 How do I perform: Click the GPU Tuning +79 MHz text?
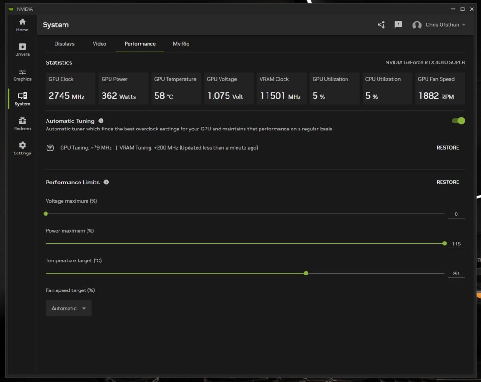(x=86, y=148)
